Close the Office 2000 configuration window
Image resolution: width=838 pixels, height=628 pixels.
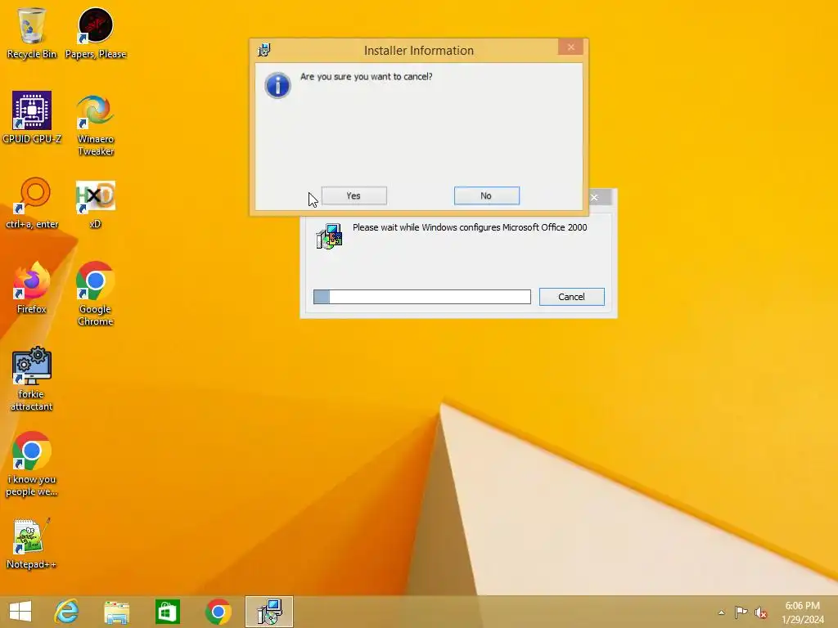click(594, 198)
